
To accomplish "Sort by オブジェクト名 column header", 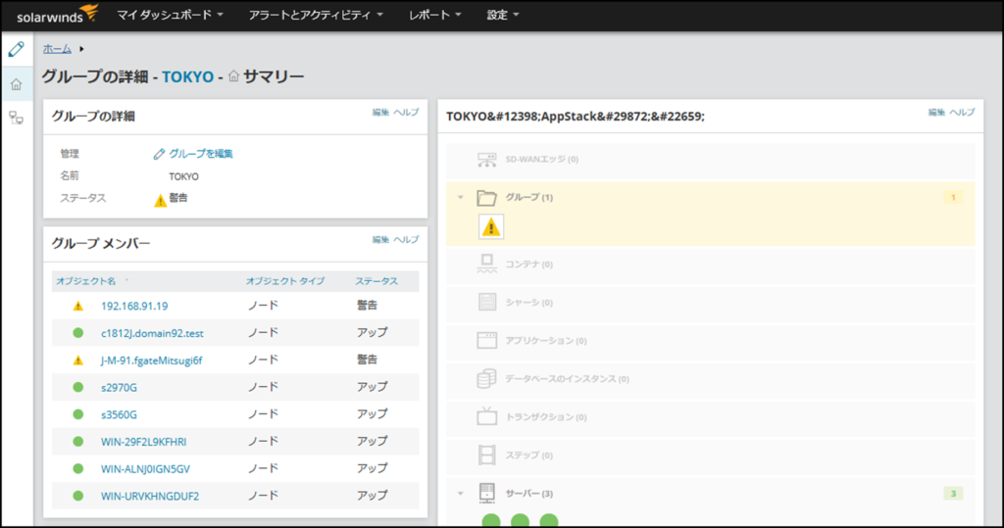I will coord(86,281).
